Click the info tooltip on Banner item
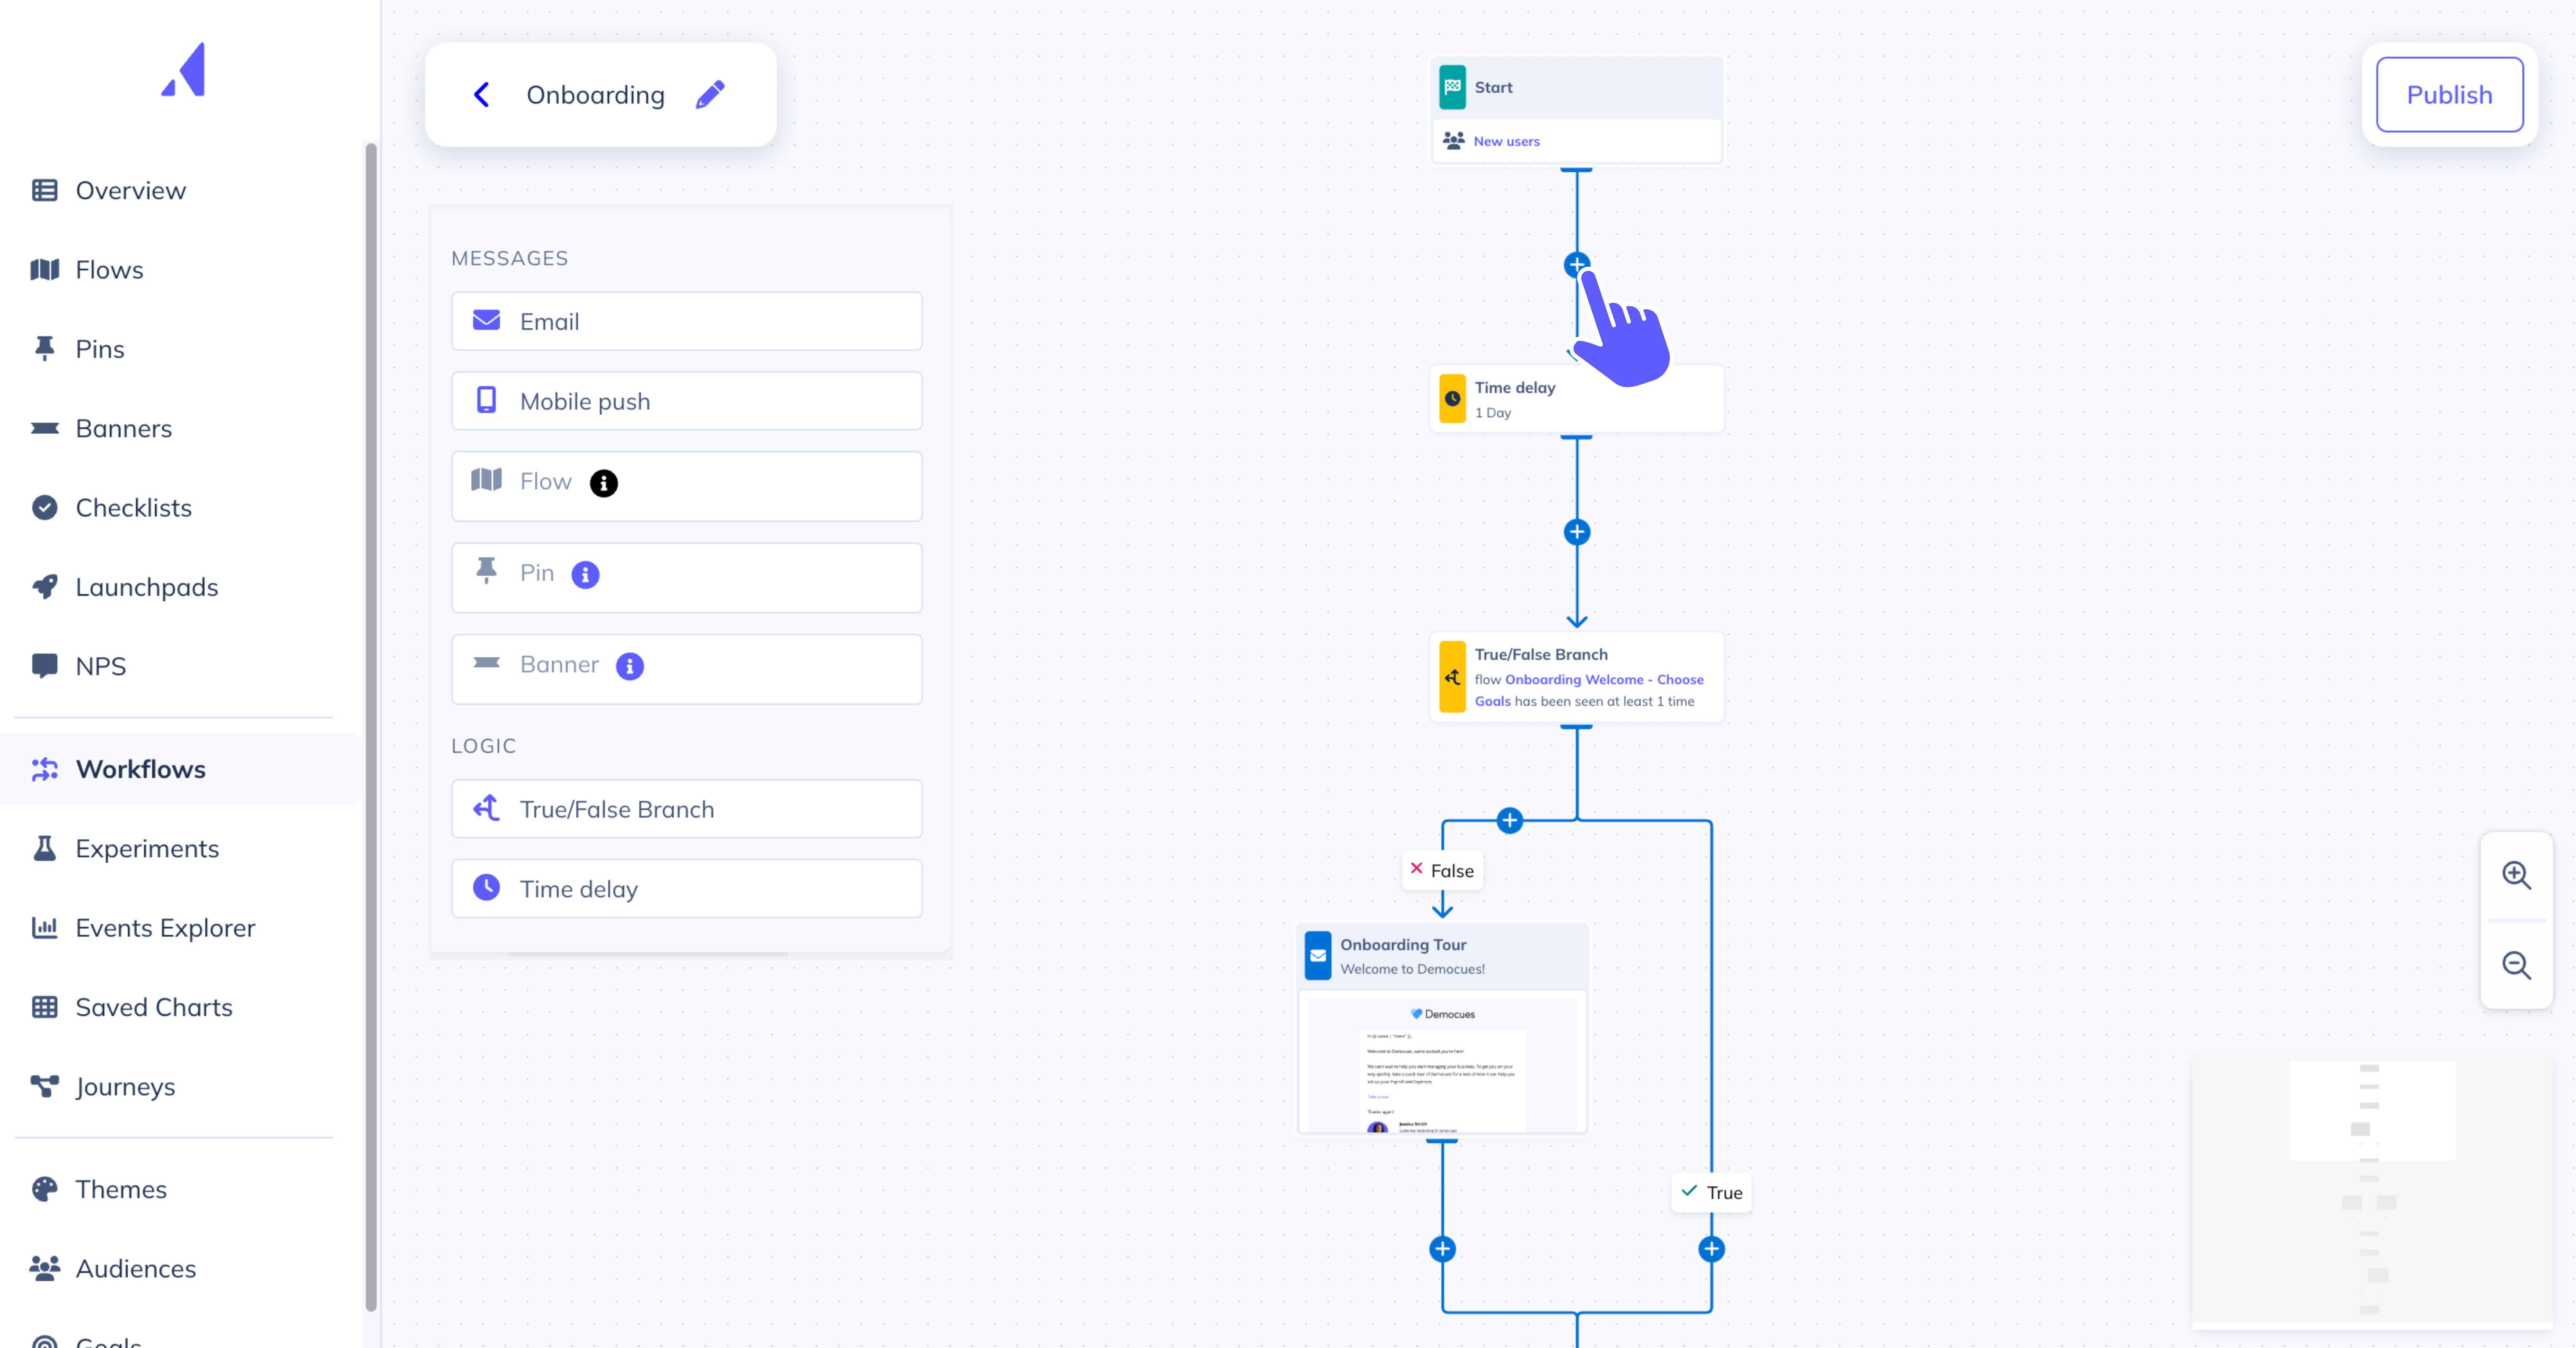Image resolution: width=2576 pixels, height=1348 pixels. (x=630, y=665)
